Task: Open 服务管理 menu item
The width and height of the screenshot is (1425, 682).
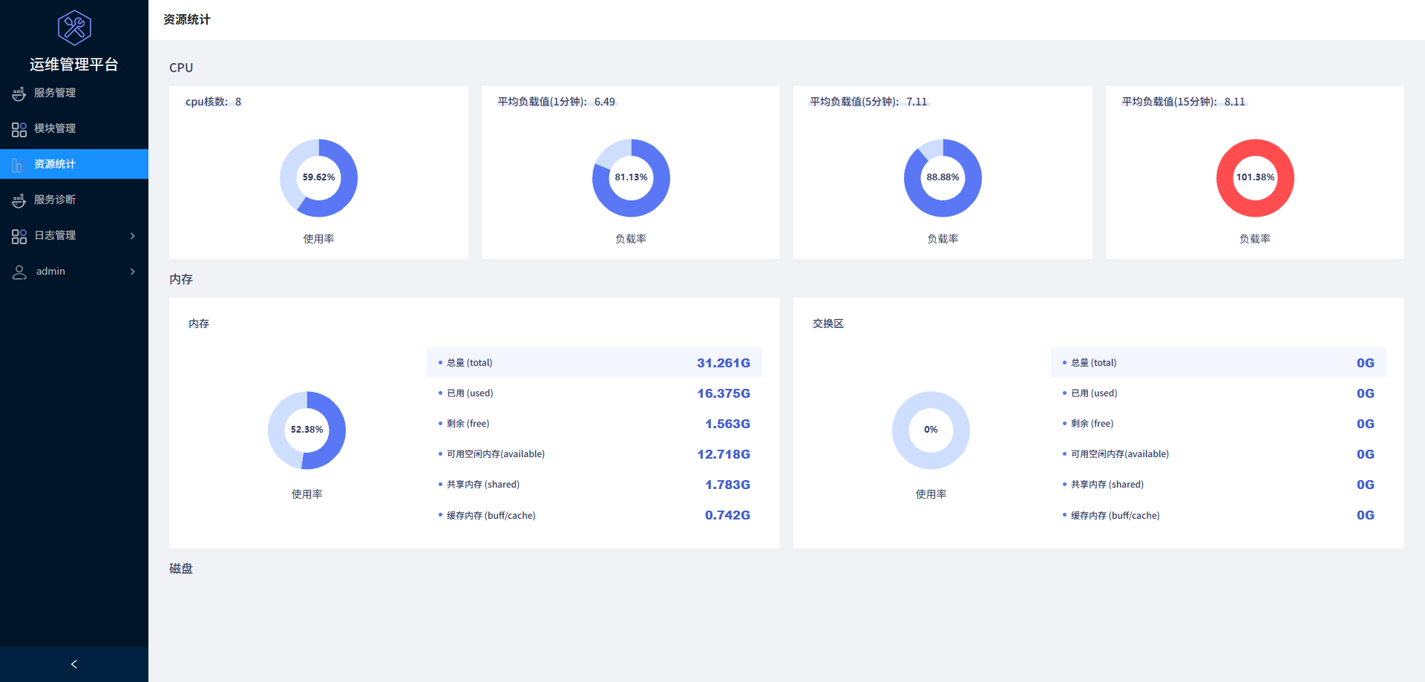Action: (74, 93)
